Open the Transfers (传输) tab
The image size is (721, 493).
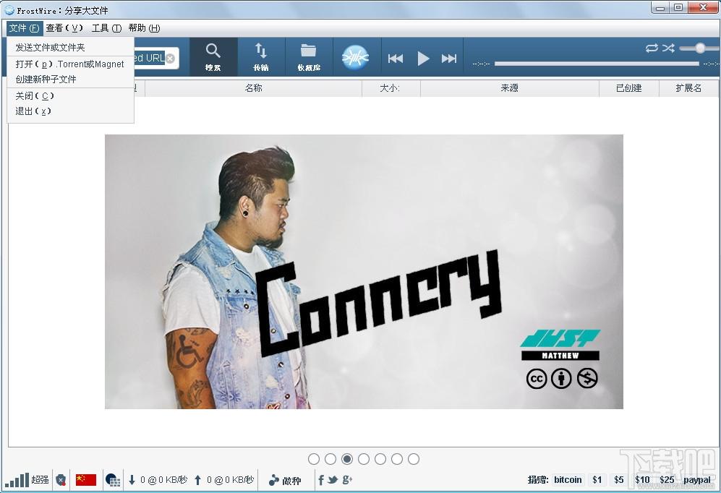tap(261, 57)
